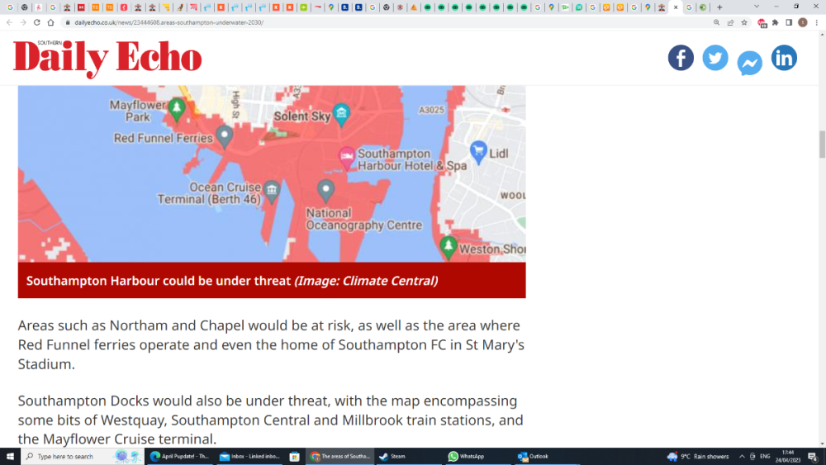Screen dimensions: 826x465
Task: Open the browser extensions puzzle icon
Action: coord(775,22)
